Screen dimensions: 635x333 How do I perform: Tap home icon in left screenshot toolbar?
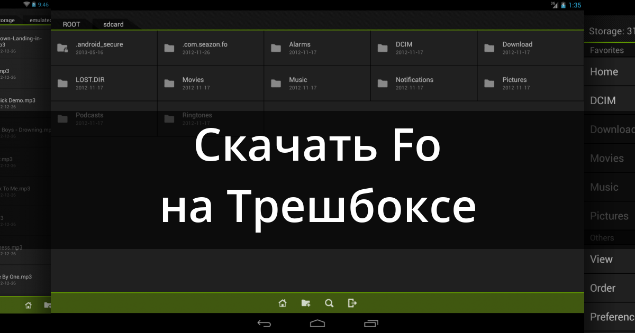(x=29, y=305)
